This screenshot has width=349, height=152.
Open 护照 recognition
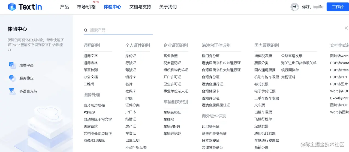click(129, 98)
